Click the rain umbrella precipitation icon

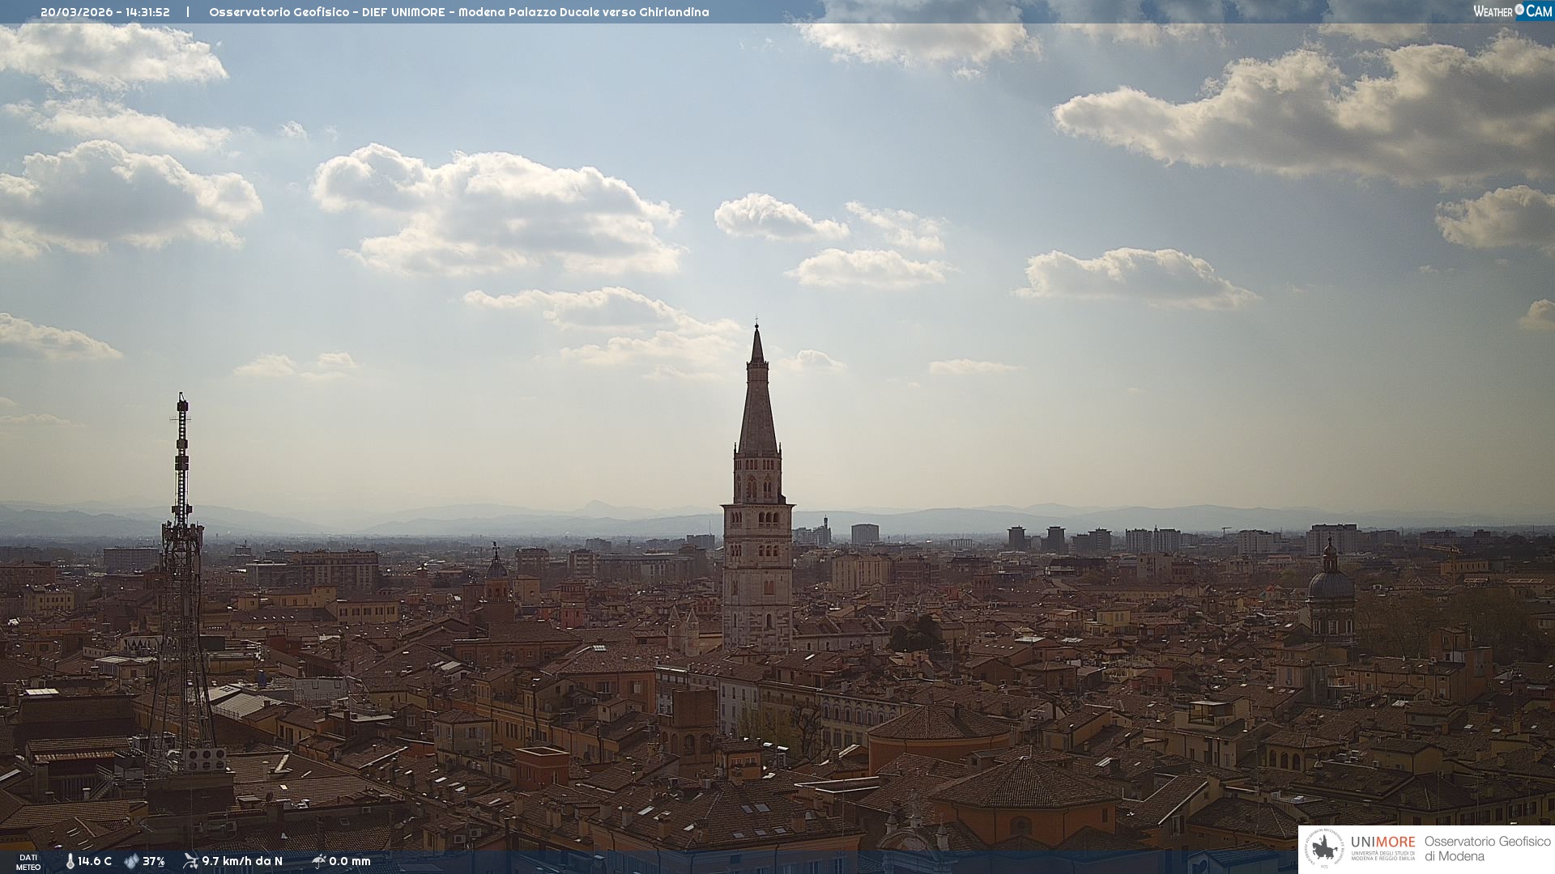pyautogui.click(x=318, y=861)
